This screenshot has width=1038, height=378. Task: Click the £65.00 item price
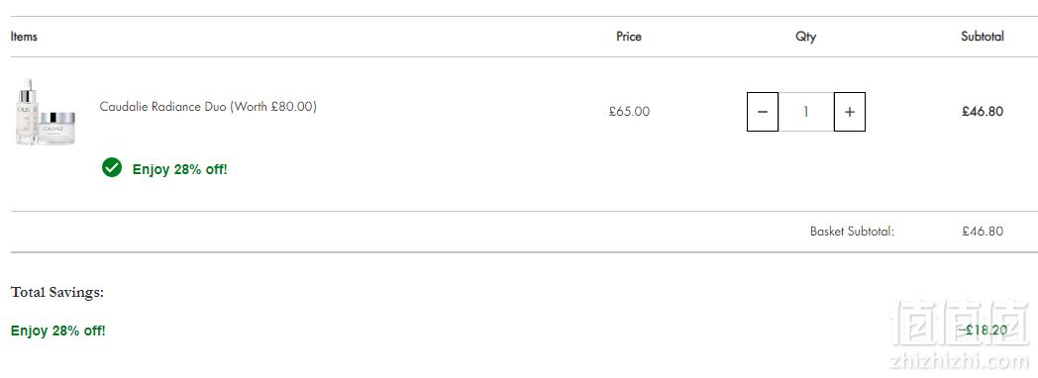[x=629, y=112]
